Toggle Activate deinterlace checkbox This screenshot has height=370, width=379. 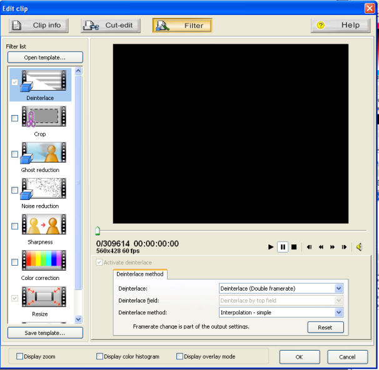coord(99,262)
